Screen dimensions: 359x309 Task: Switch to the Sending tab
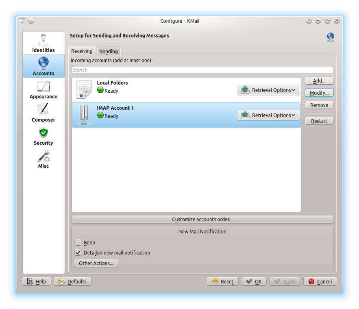[x=109, y=51]
